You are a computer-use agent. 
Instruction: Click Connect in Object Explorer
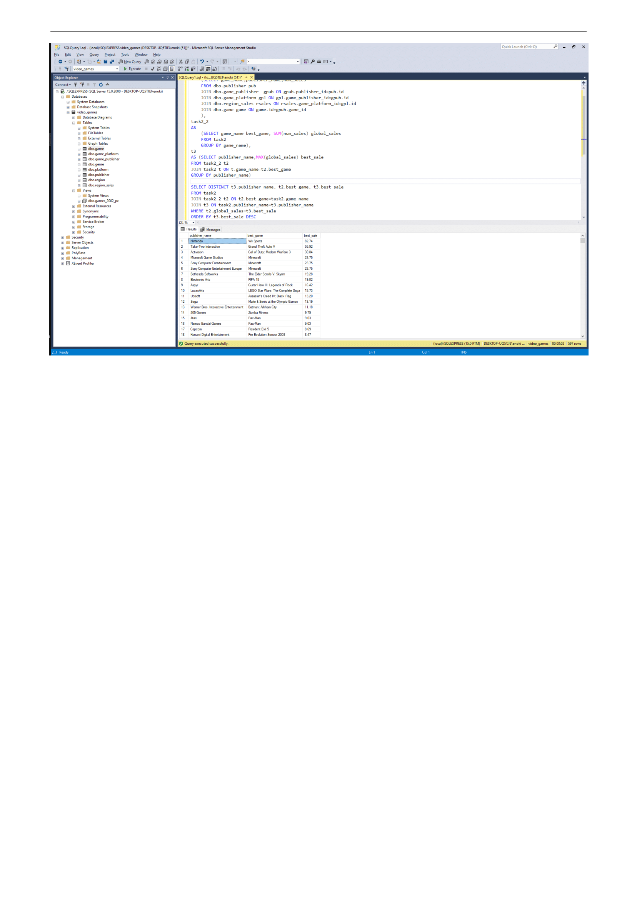[x=62, y=85]
